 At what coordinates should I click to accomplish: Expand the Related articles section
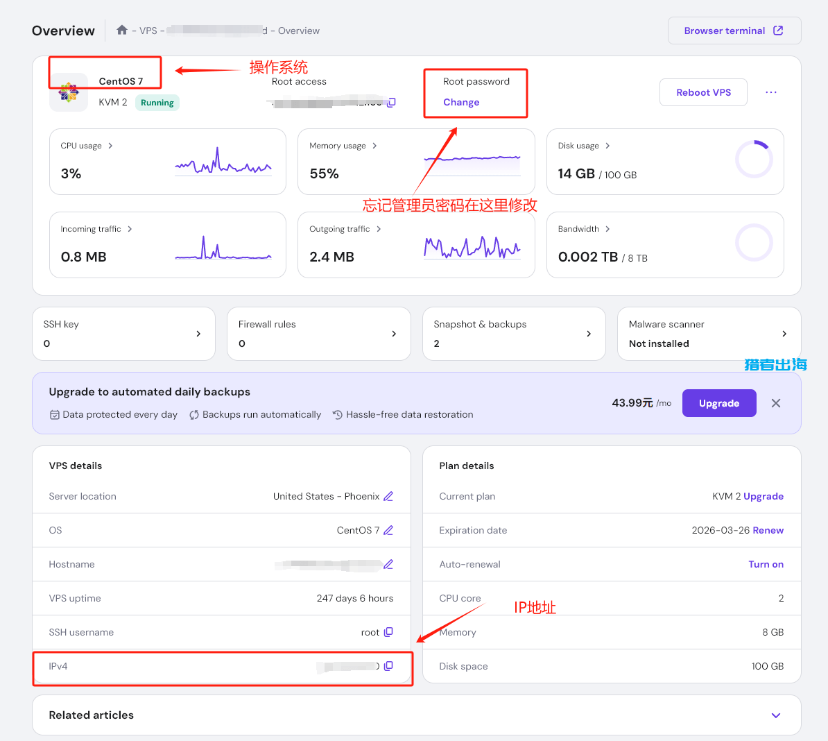pyautogui.click(x=776, y=715)
